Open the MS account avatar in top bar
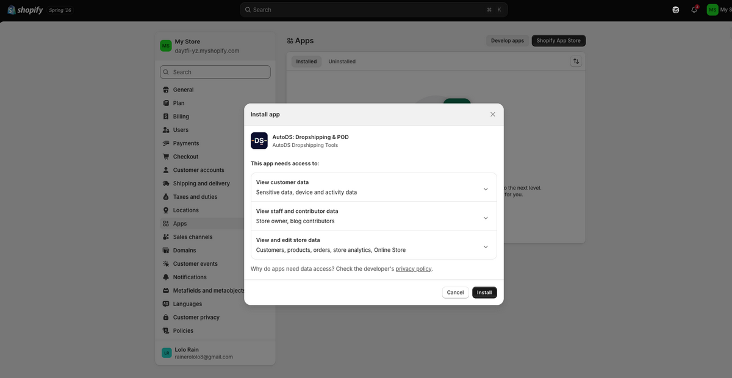 pyautogui.click(x=712, y=10)
